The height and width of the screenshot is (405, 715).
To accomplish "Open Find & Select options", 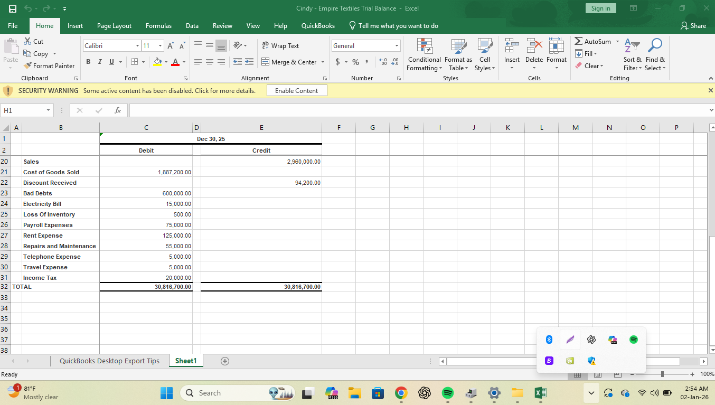I will point(655,54).
